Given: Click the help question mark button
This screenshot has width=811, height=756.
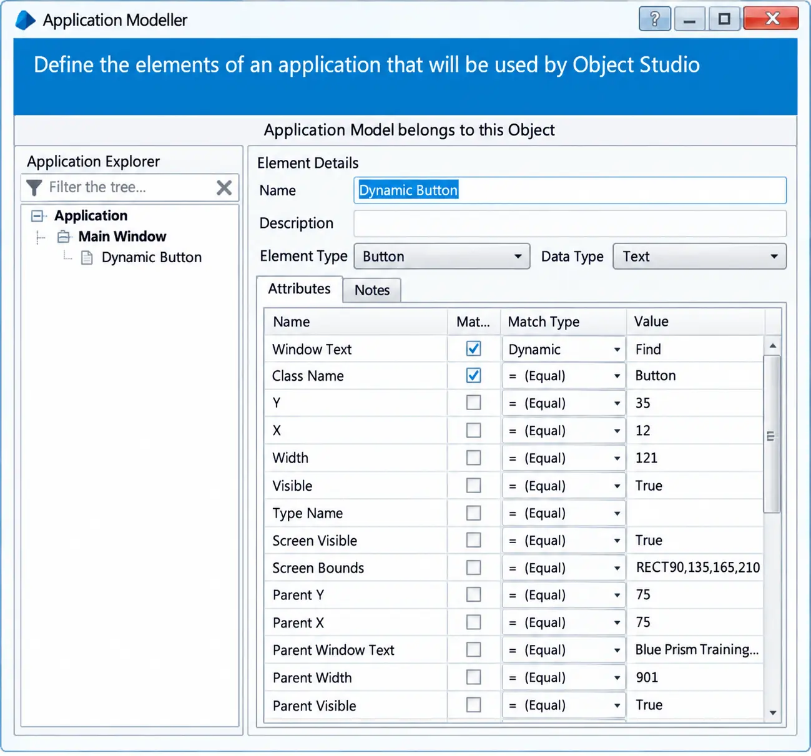Looking at the screenshot, I should [x=654, y=19].
